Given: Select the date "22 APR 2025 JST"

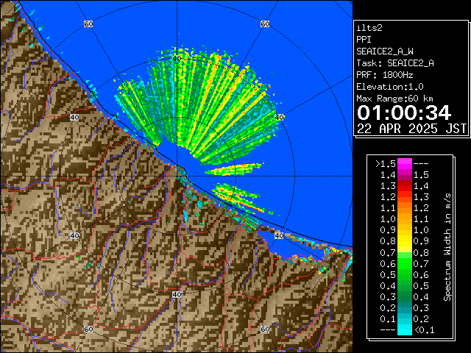Looking at the screenshot, I should click(411, 129).
